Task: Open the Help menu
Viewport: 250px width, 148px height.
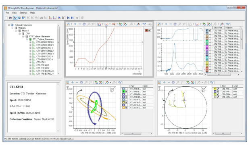Action: (x=33, y=13)
